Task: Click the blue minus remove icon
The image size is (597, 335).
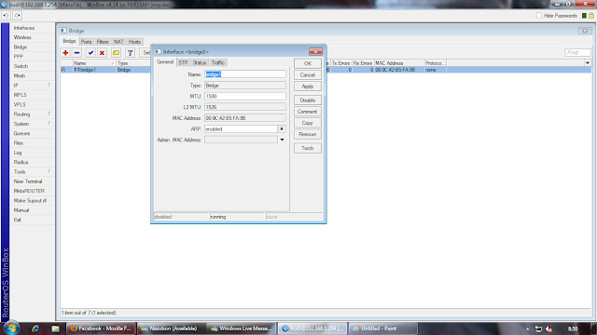Action: [76, 53]
